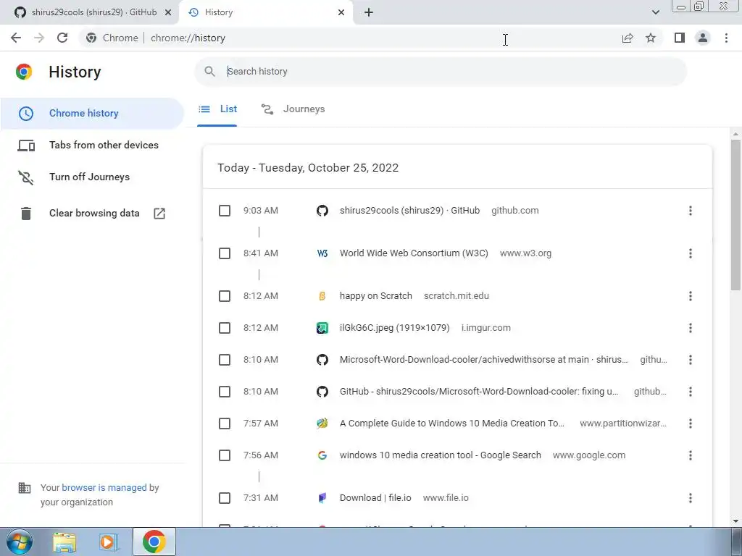
Task: Open Clear browsing data
Action: point(92,214)
